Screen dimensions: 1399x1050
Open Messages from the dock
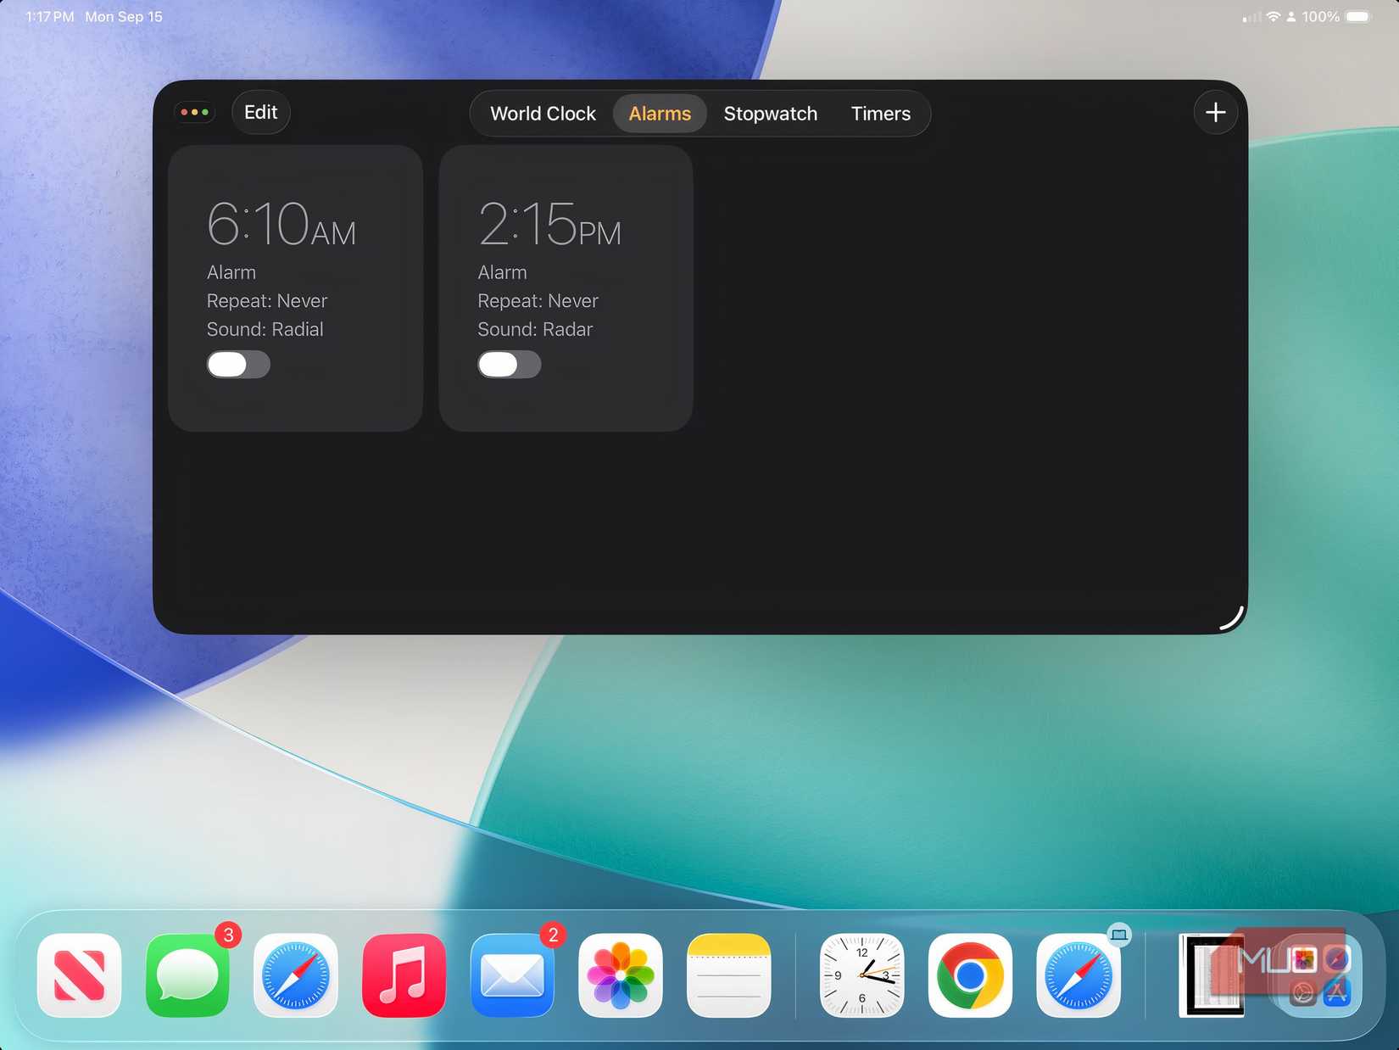coord(187,976)
